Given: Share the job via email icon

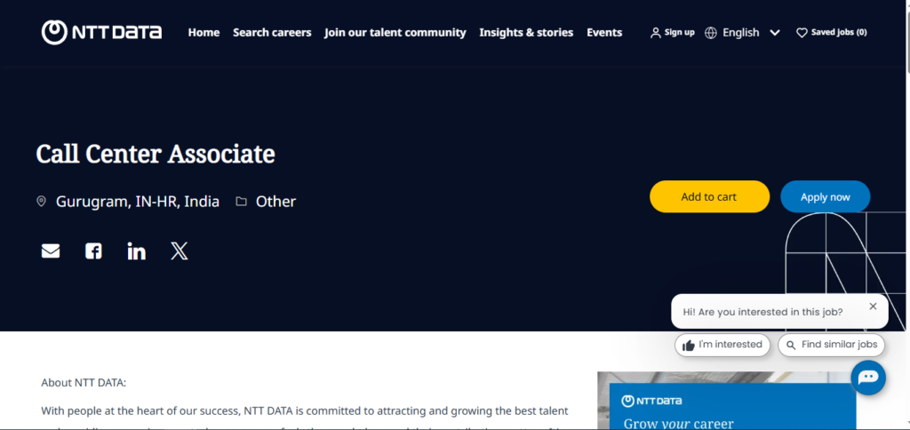Looking at the screenshot, I should [51, 251].
